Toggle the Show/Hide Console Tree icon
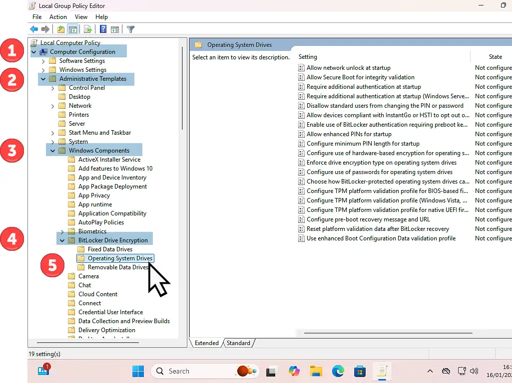The width and height of the screenshot is (512, 383). click(73, 29)
